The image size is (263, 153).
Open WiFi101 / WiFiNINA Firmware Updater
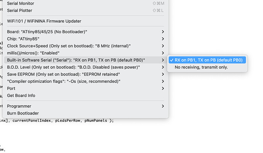click(44, 21)
